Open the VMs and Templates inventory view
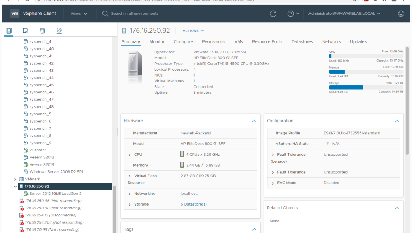The image size is (412, 233). (25, 31)
